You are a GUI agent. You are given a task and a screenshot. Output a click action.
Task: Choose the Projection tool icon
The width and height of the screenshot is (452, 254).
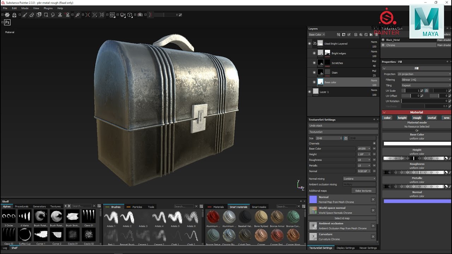point(39,15)
